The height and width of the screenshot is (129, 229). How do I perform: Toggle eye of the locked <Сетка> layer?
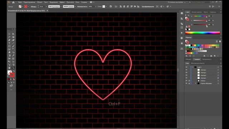186,81
